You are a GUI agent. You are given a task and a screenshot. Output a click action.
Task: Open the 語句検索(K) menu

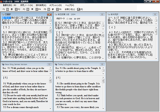tap(41, 5)
